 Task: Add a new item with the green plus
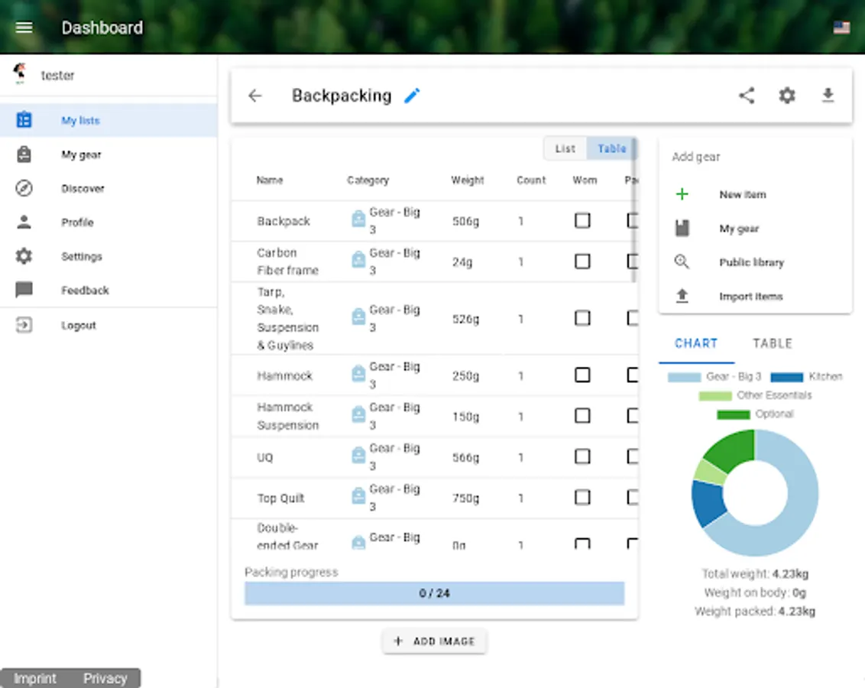click(x=682, y=193)
